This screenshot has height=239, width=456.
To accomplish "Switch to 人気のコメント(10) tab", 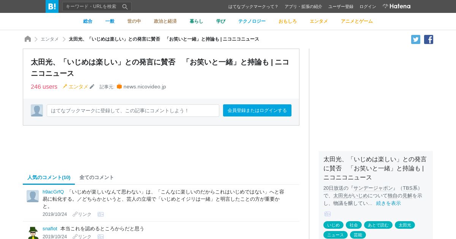I will pyautogui.click(x=49, y=177).
